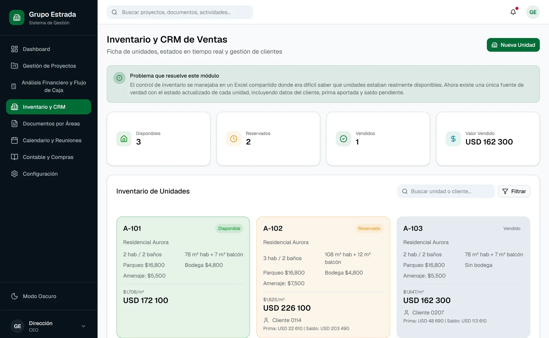This screenshot has width=549, height=338.
Task: Go to Calendario y Reuniones
Action: 49,140
